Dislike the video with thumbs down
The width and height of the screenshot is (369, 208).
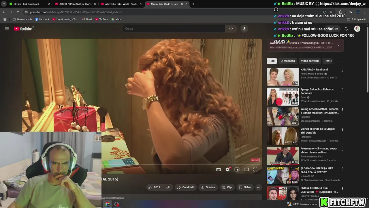[x=168, y=187]
